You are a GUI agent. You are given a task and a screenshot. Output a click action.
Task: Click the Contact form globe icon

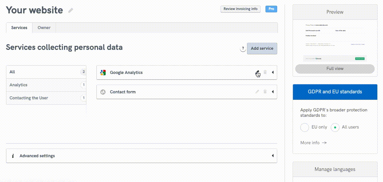103,92
